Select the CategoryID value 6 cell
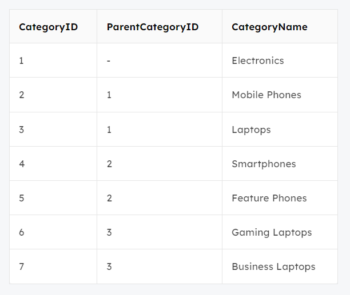The height and width of the screenshot is (295, 350). coord(22,232)
